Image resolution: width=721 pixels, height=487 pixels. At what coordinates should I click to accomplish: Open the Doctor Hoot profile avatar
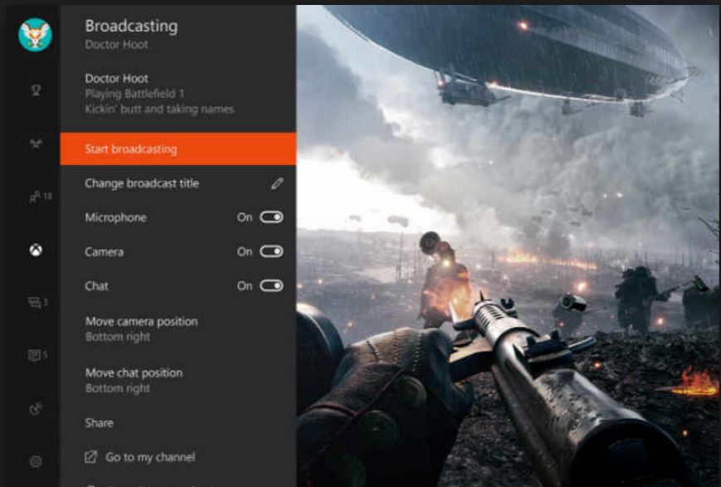click(35, 35)
